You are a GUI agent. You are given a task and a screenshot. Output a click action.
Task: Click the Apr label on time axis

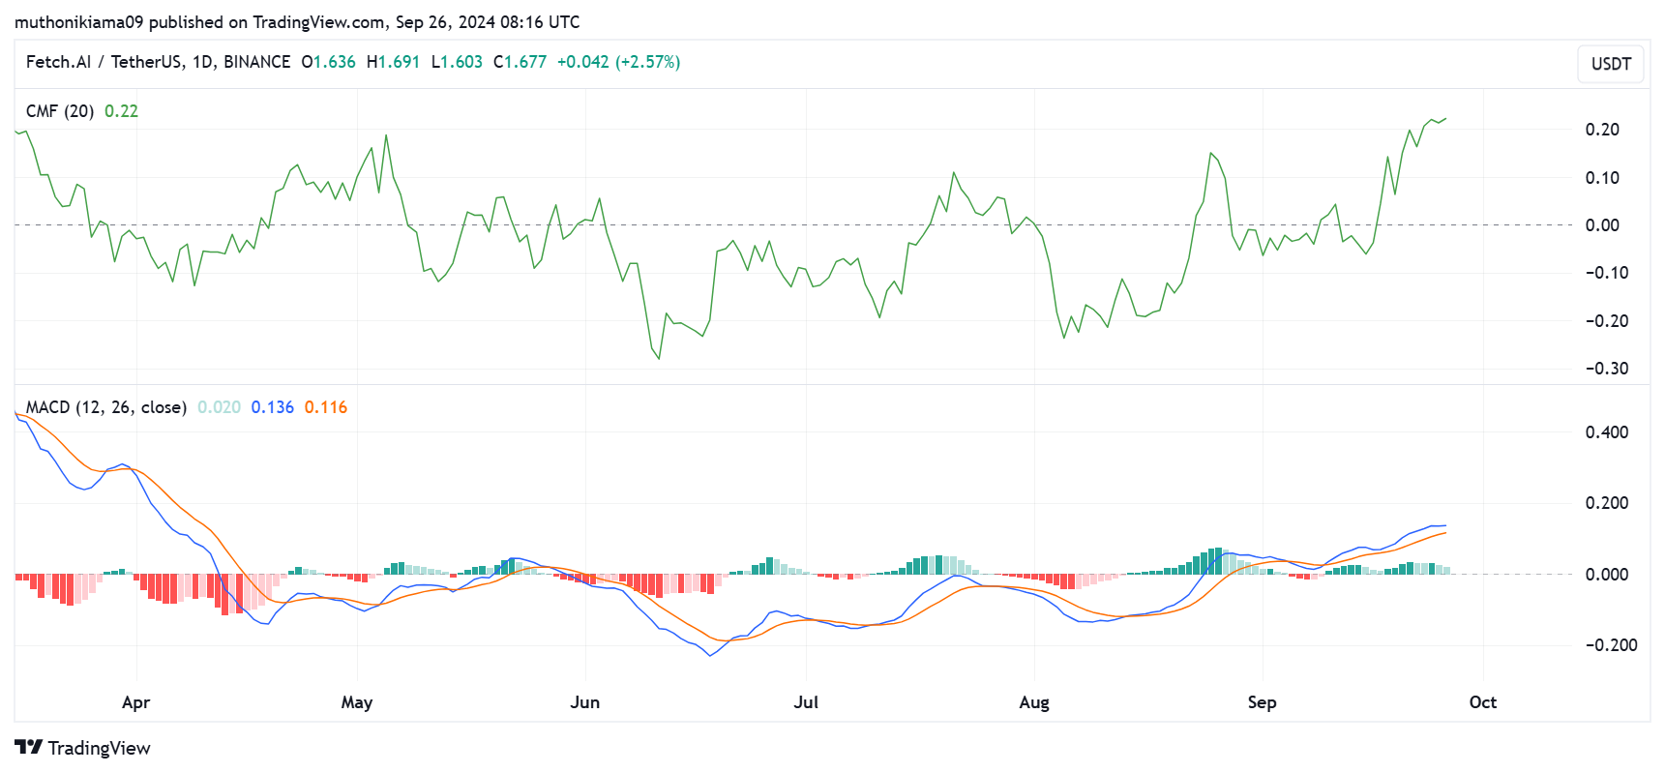tap(135, 702)
